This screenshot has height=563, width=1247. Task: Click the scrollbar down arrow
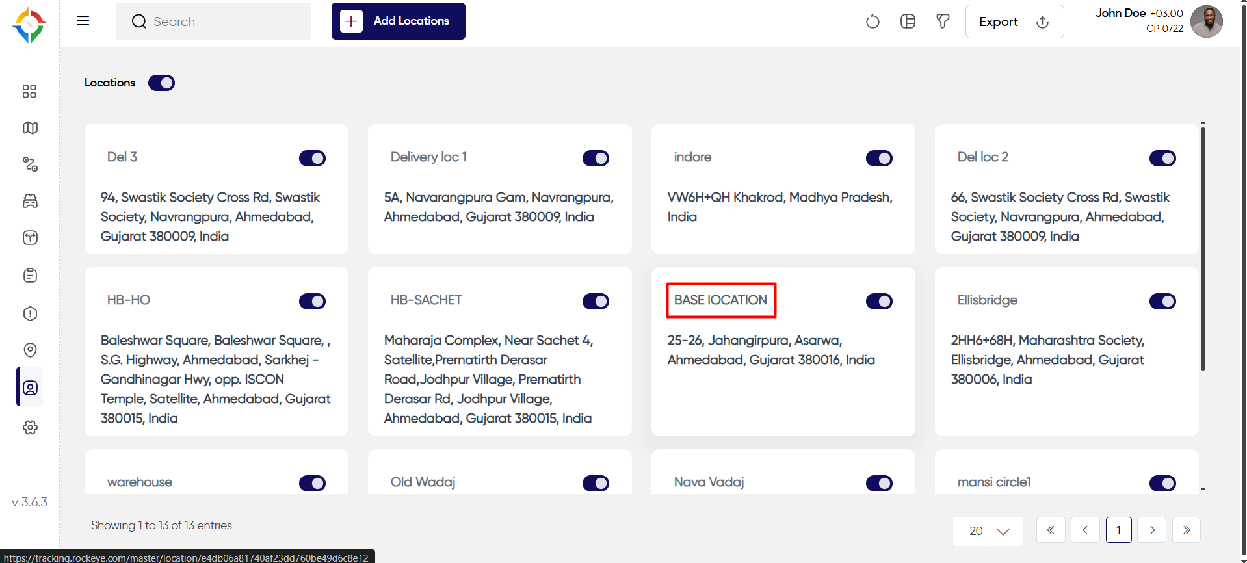click(x=1203, y=489)
